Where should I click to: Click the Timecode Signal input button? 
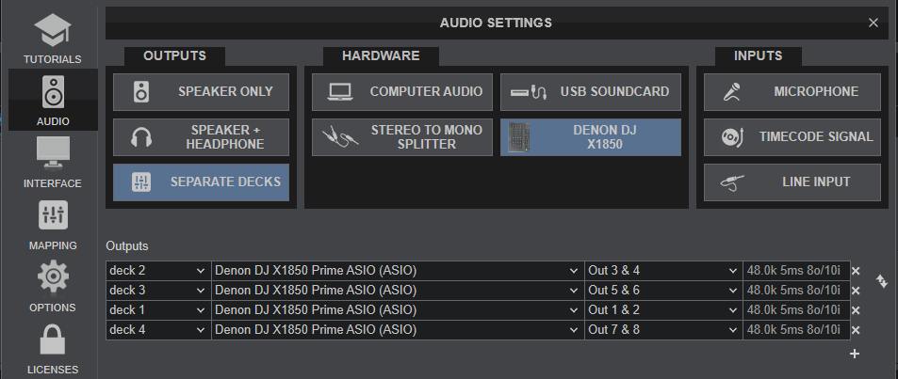(792, 137)
